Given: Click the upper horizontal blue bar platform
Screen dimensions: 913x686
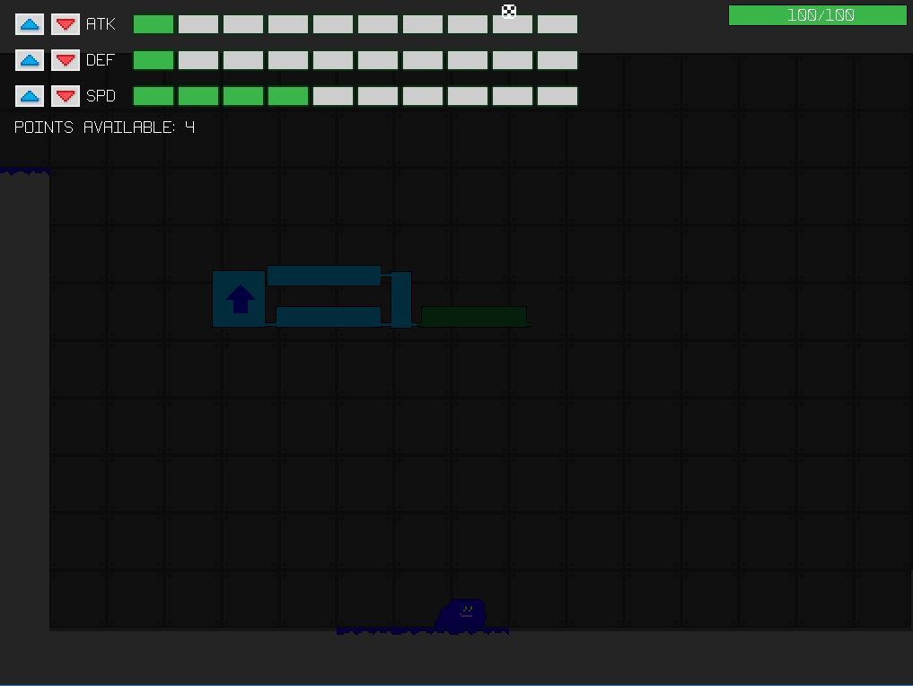Looking at the screenshot, I should click(x=324, y=276).
